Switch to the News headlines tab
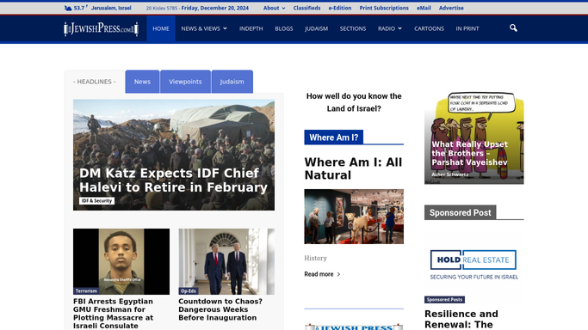The image size is (588, 330). pyautogui.click(x=142, y=82)
